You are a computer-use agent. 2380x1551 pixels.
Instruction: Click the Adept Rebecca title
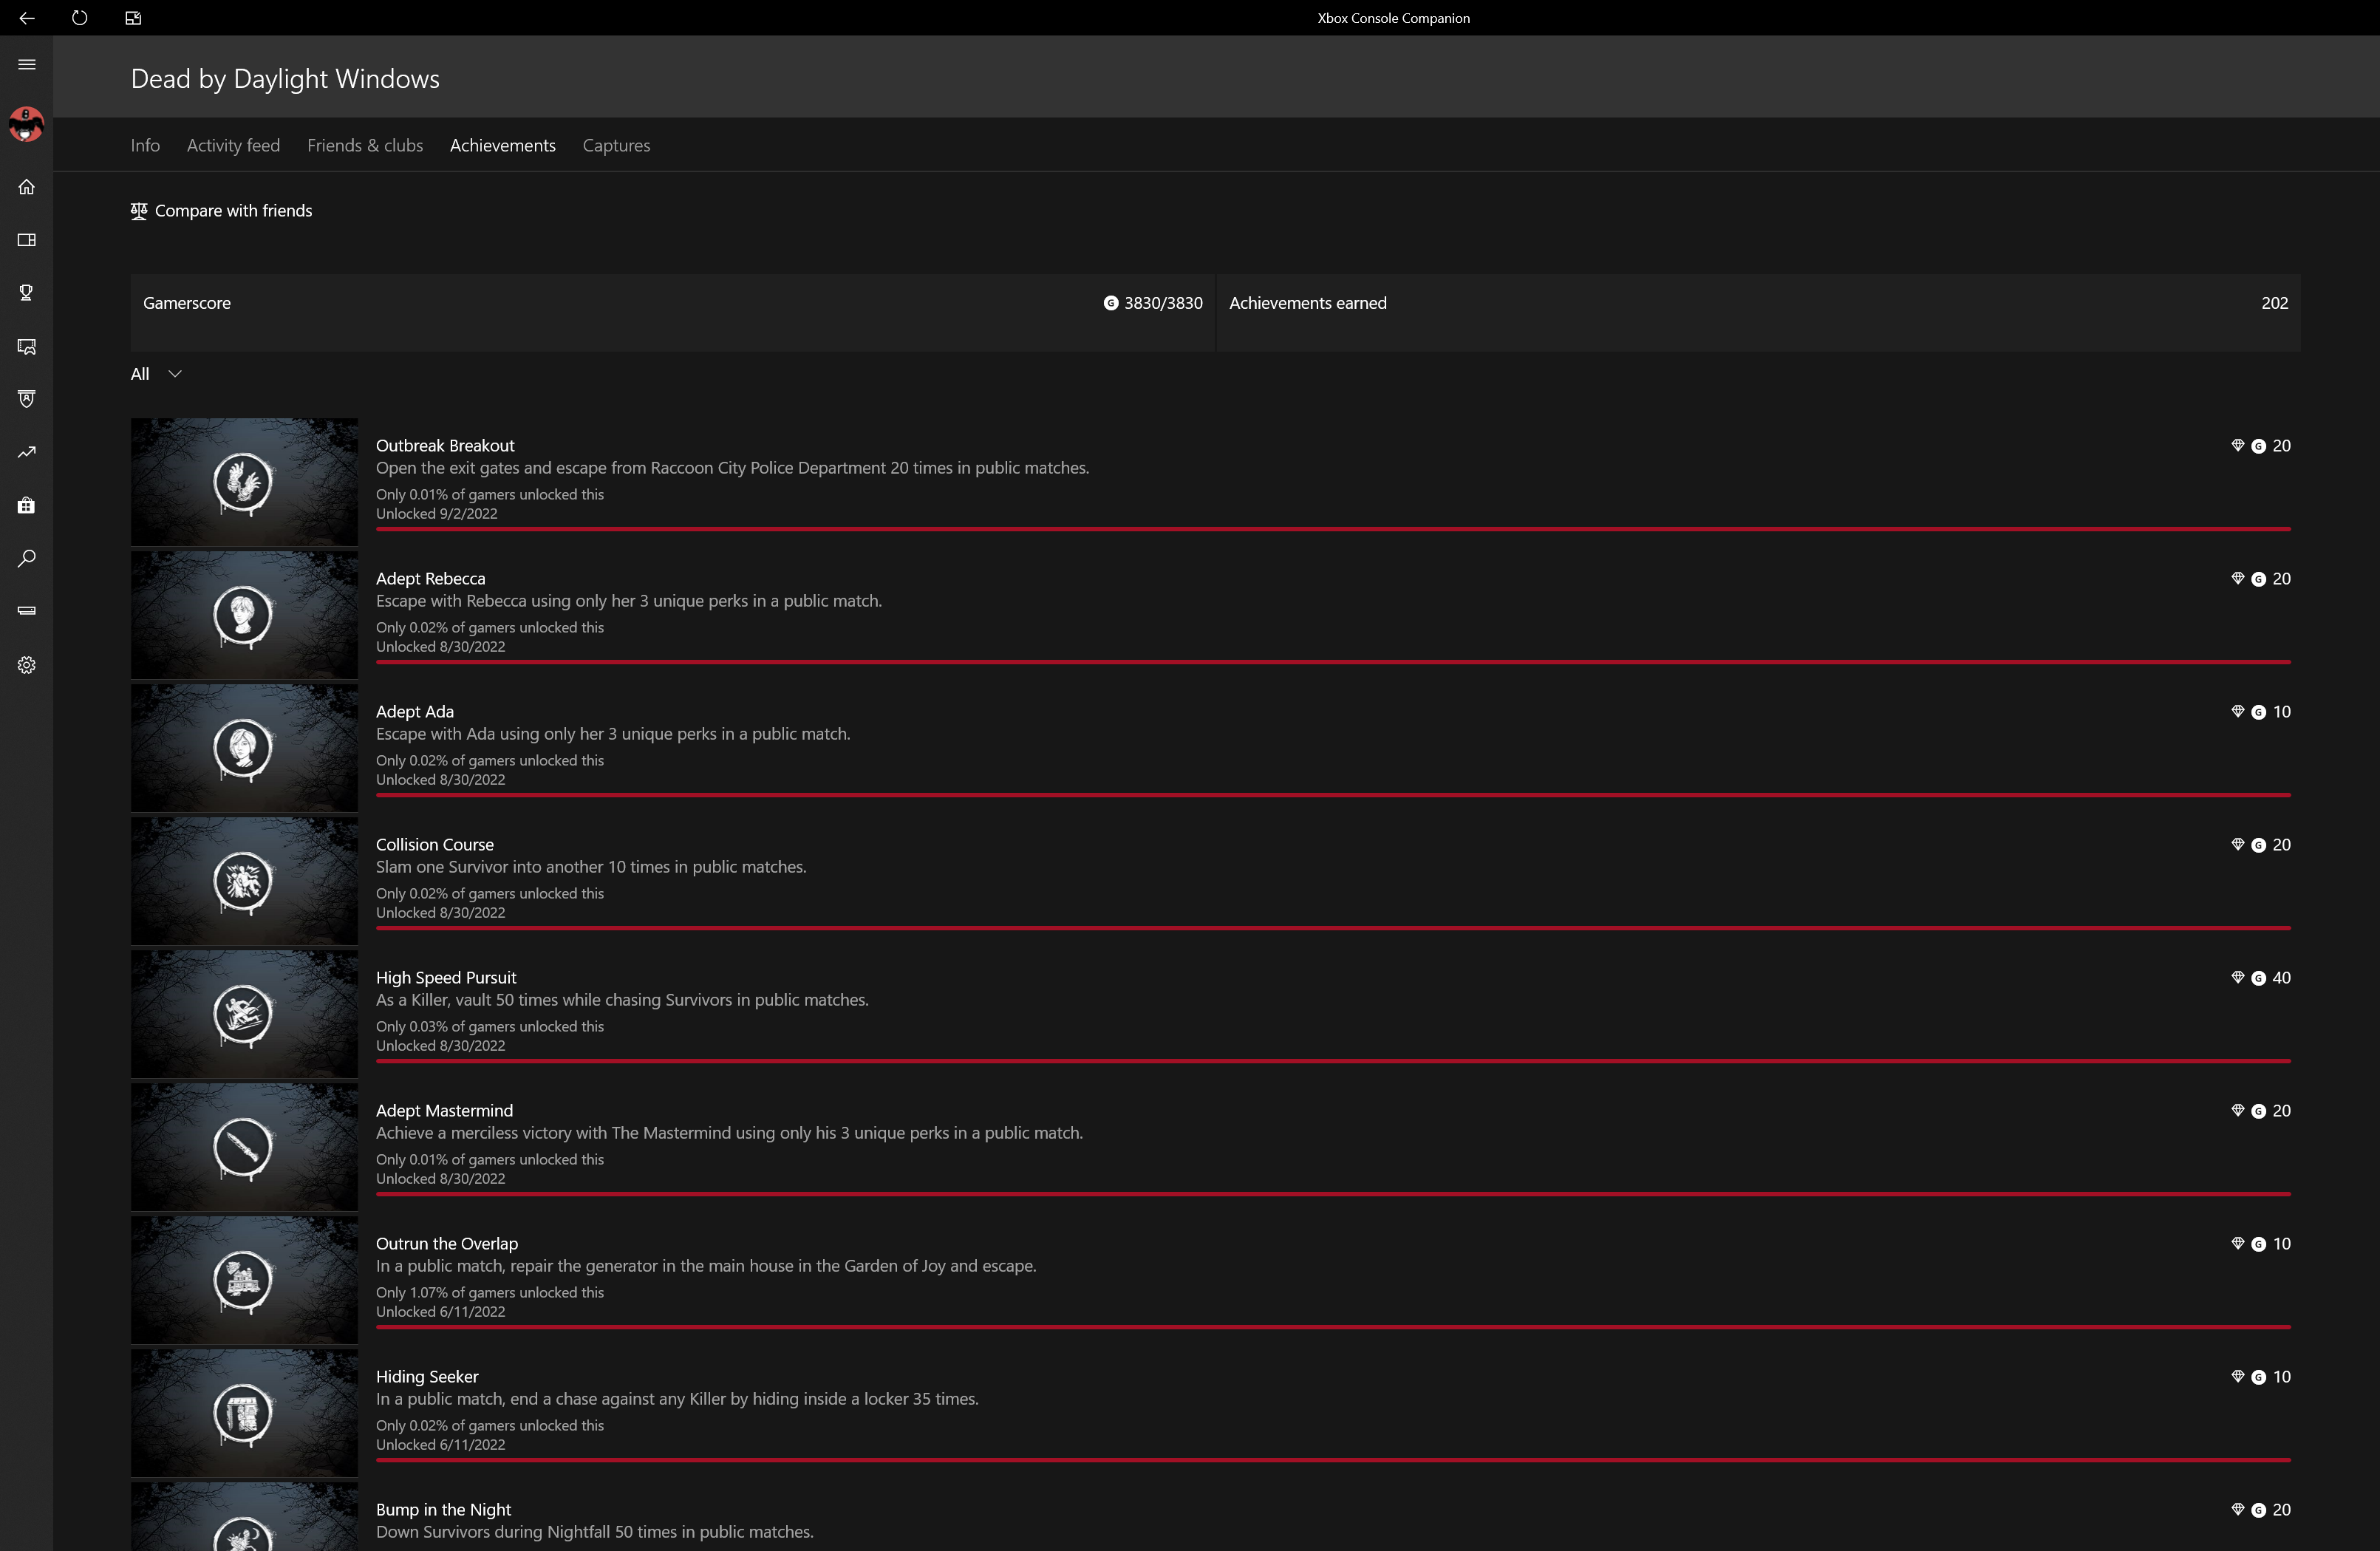click(x=430, y=579)
